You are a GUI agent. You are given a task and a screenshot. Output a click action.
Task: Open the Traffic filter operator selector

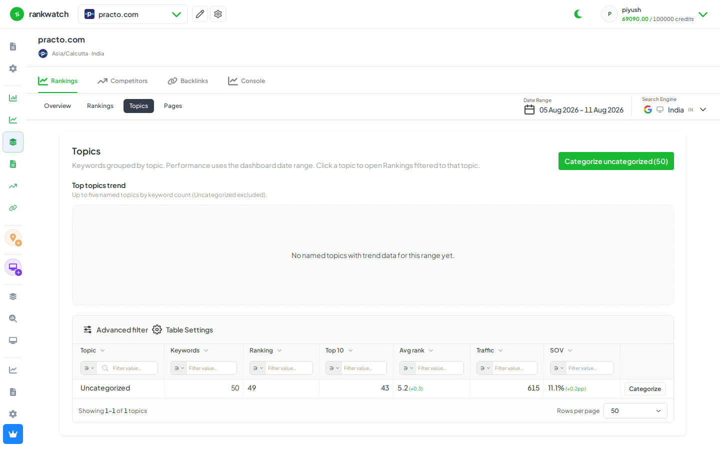[485, 368]
